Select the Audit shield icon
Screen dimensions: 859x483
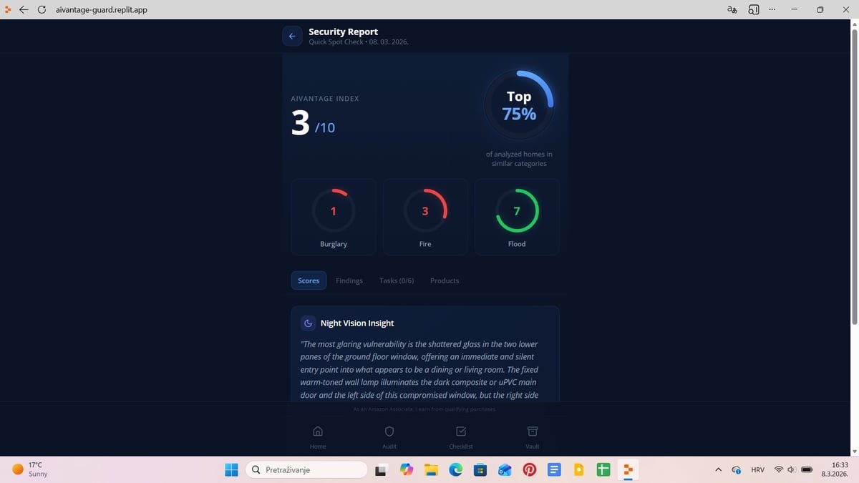click(389, 436)
